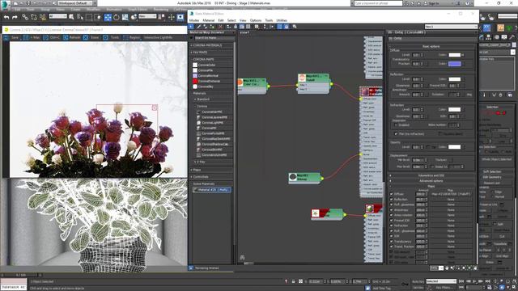
Task: Open blue Translucency Color swatch
Action: pos(455,64)
